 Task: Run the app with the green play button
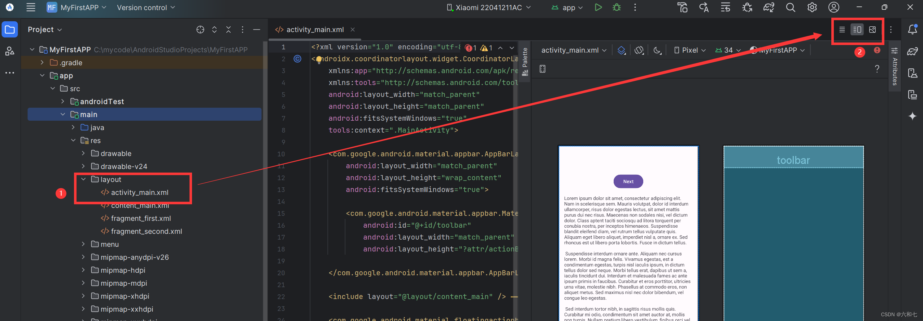point(598,7)
